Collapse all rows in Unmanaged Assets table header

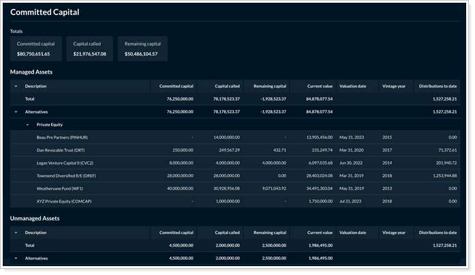(16, 233)
